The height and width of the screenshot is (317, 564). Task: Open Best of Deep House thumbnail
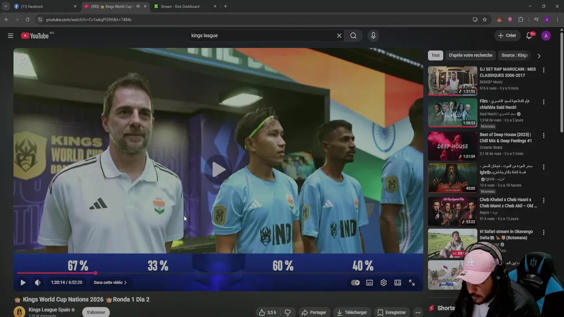453,146
